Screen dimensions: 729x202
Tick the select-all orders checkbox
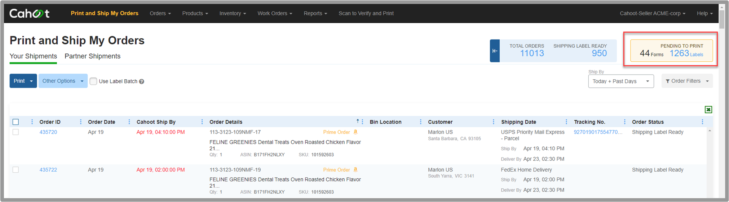point(16,122)
